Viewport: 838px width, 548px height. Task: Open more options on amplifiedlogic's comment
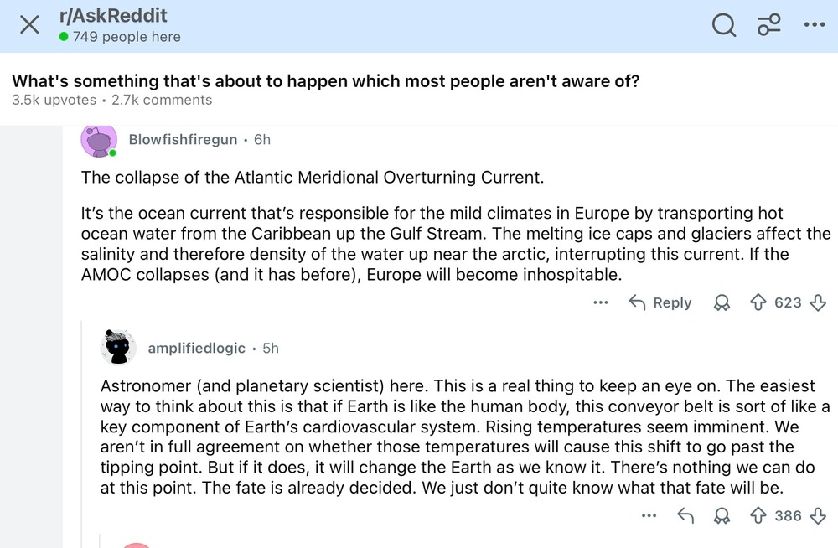point(648,516)
